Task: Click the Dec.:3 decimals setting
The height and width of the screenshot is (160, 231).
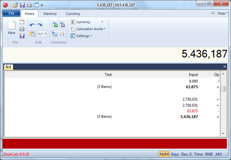Action: point(186,154)
